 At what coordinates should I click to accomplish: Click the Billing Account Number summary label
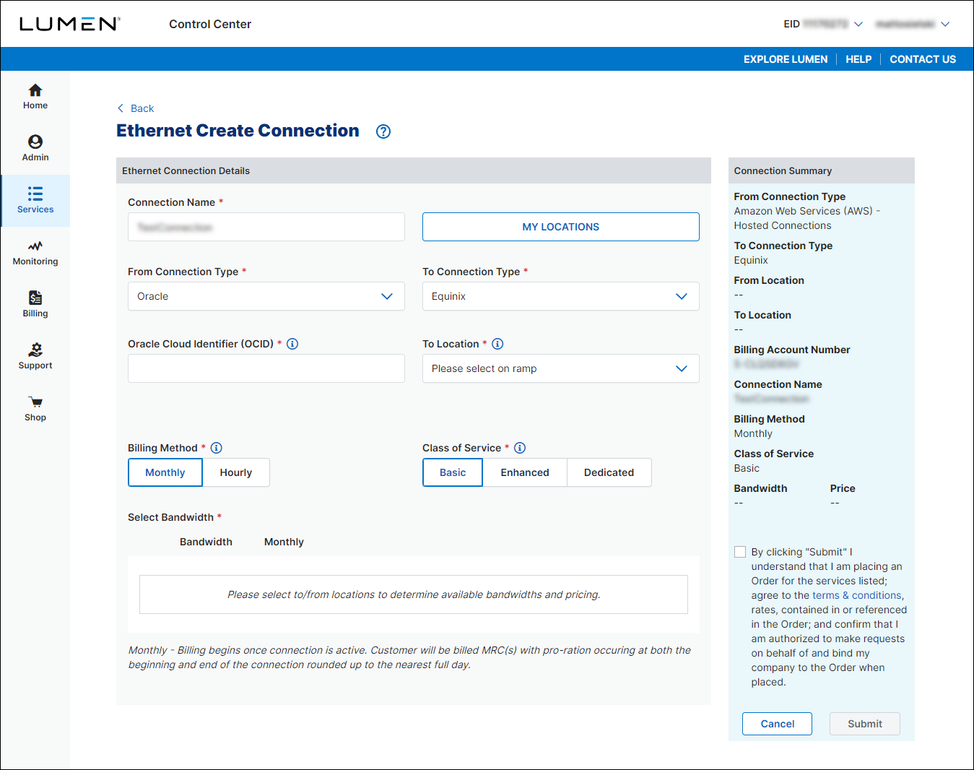(792, 350)
